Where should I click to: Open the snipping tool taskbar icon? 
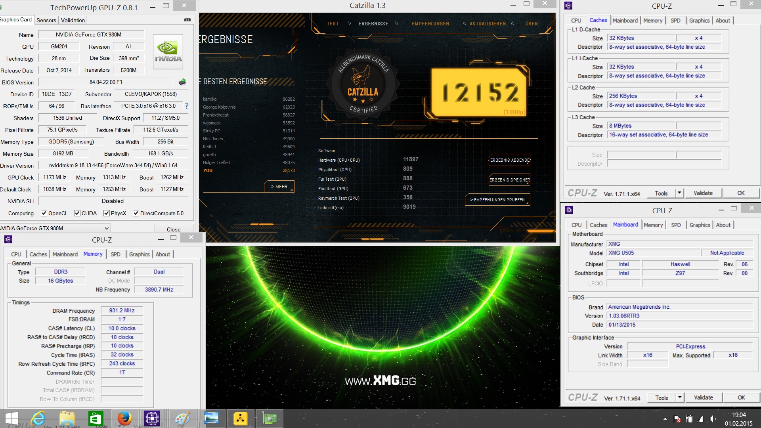pos(211,418)
